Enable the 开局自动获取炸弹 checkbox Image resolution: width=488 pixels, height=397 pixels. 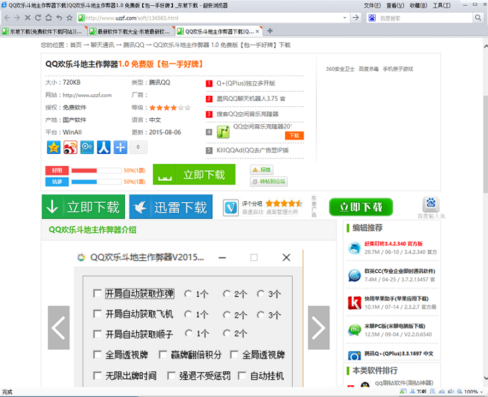tap(98, 294)
